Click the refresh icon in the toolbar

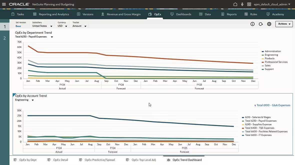tap(261, 24)
